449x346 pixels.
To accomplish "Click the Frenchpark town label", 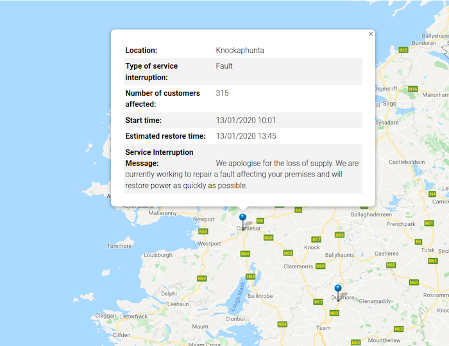I will coord(402,224).
